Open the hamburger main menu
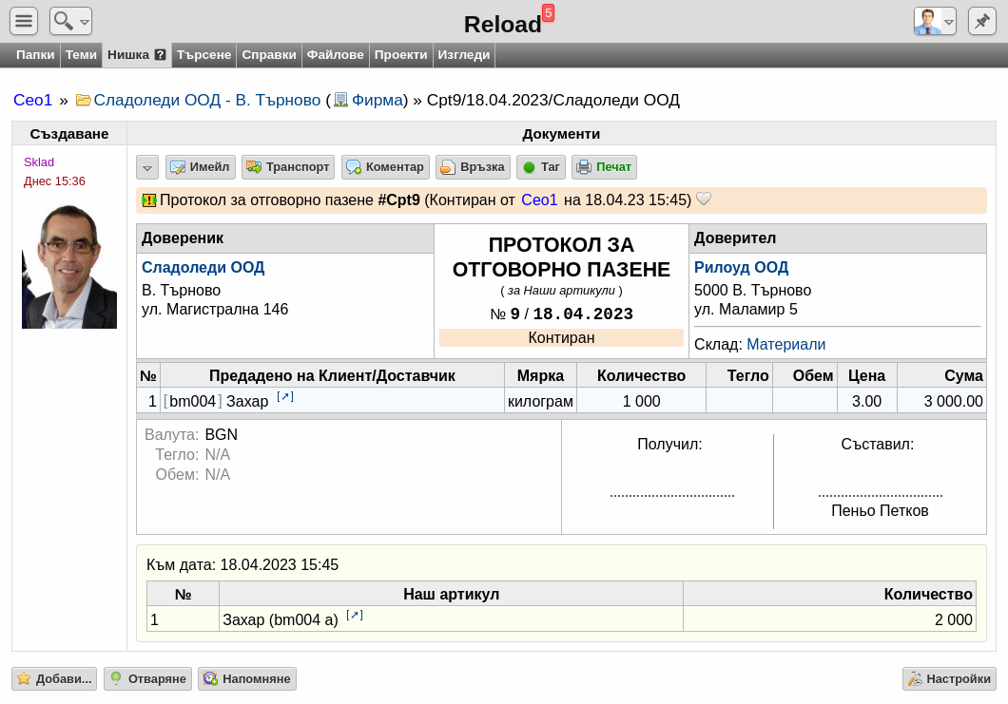 (x=24, y=21)
